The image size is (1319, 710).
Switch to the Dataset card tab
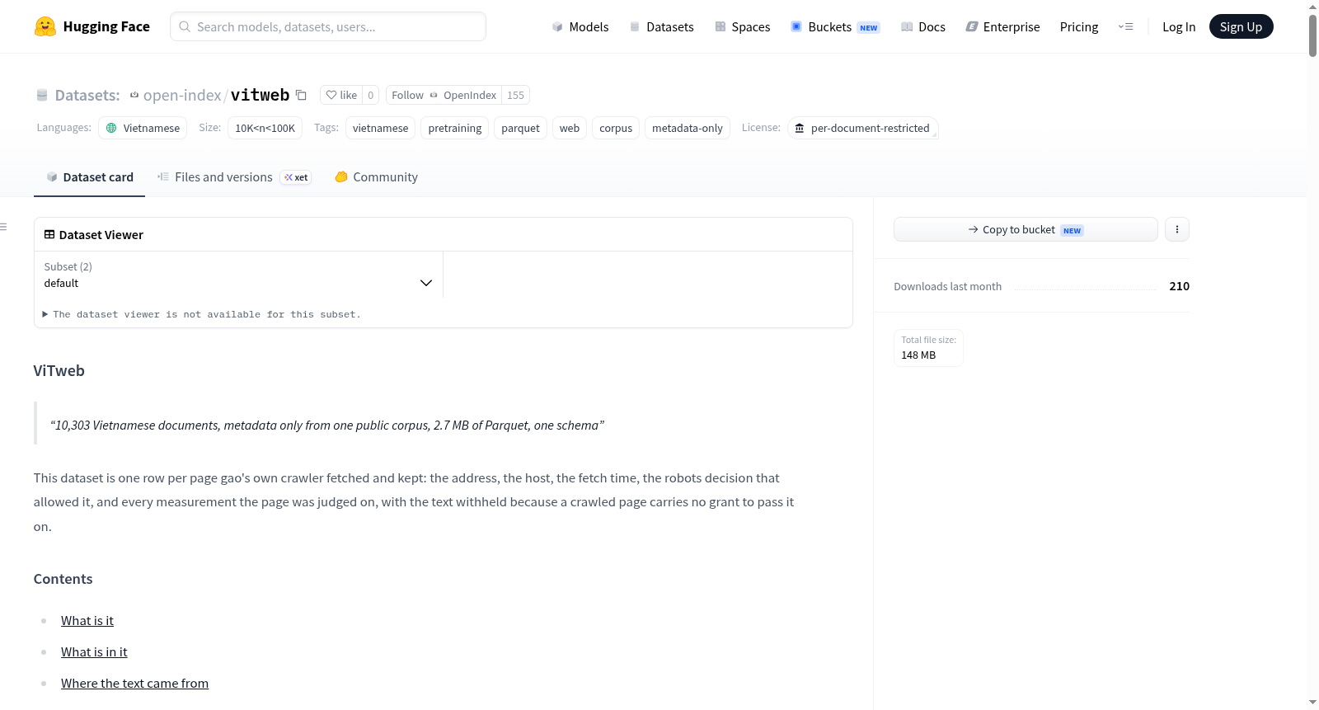point(90,177)
